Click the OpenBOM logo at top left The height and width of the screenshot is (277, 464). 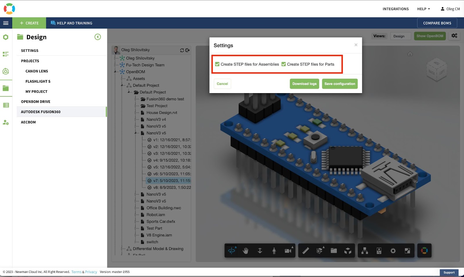(x=9, y=9)
